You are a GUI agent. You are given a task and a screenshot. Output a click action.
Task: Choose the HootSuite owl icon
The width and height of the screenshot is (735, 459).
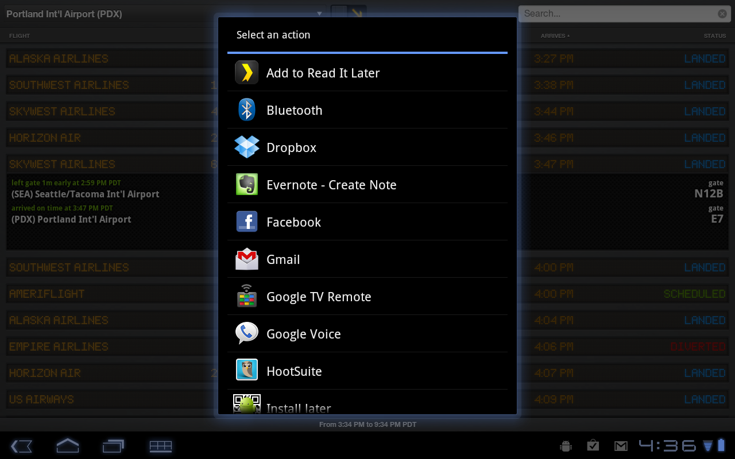click(247, 371)
